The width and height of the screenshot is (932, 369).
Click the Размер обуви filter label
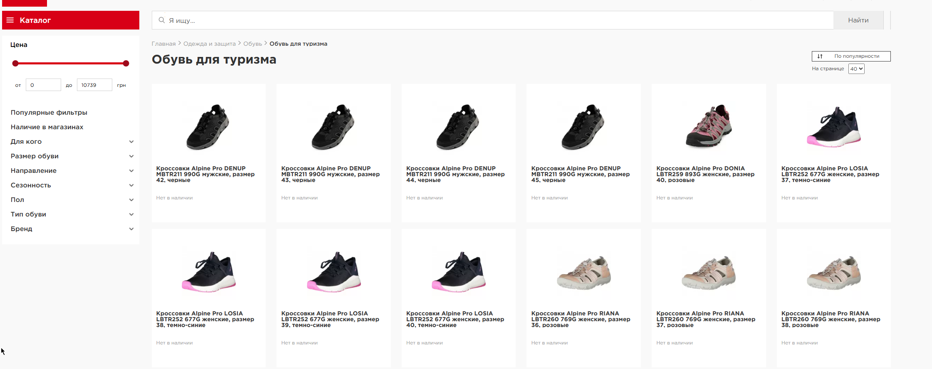35,156
